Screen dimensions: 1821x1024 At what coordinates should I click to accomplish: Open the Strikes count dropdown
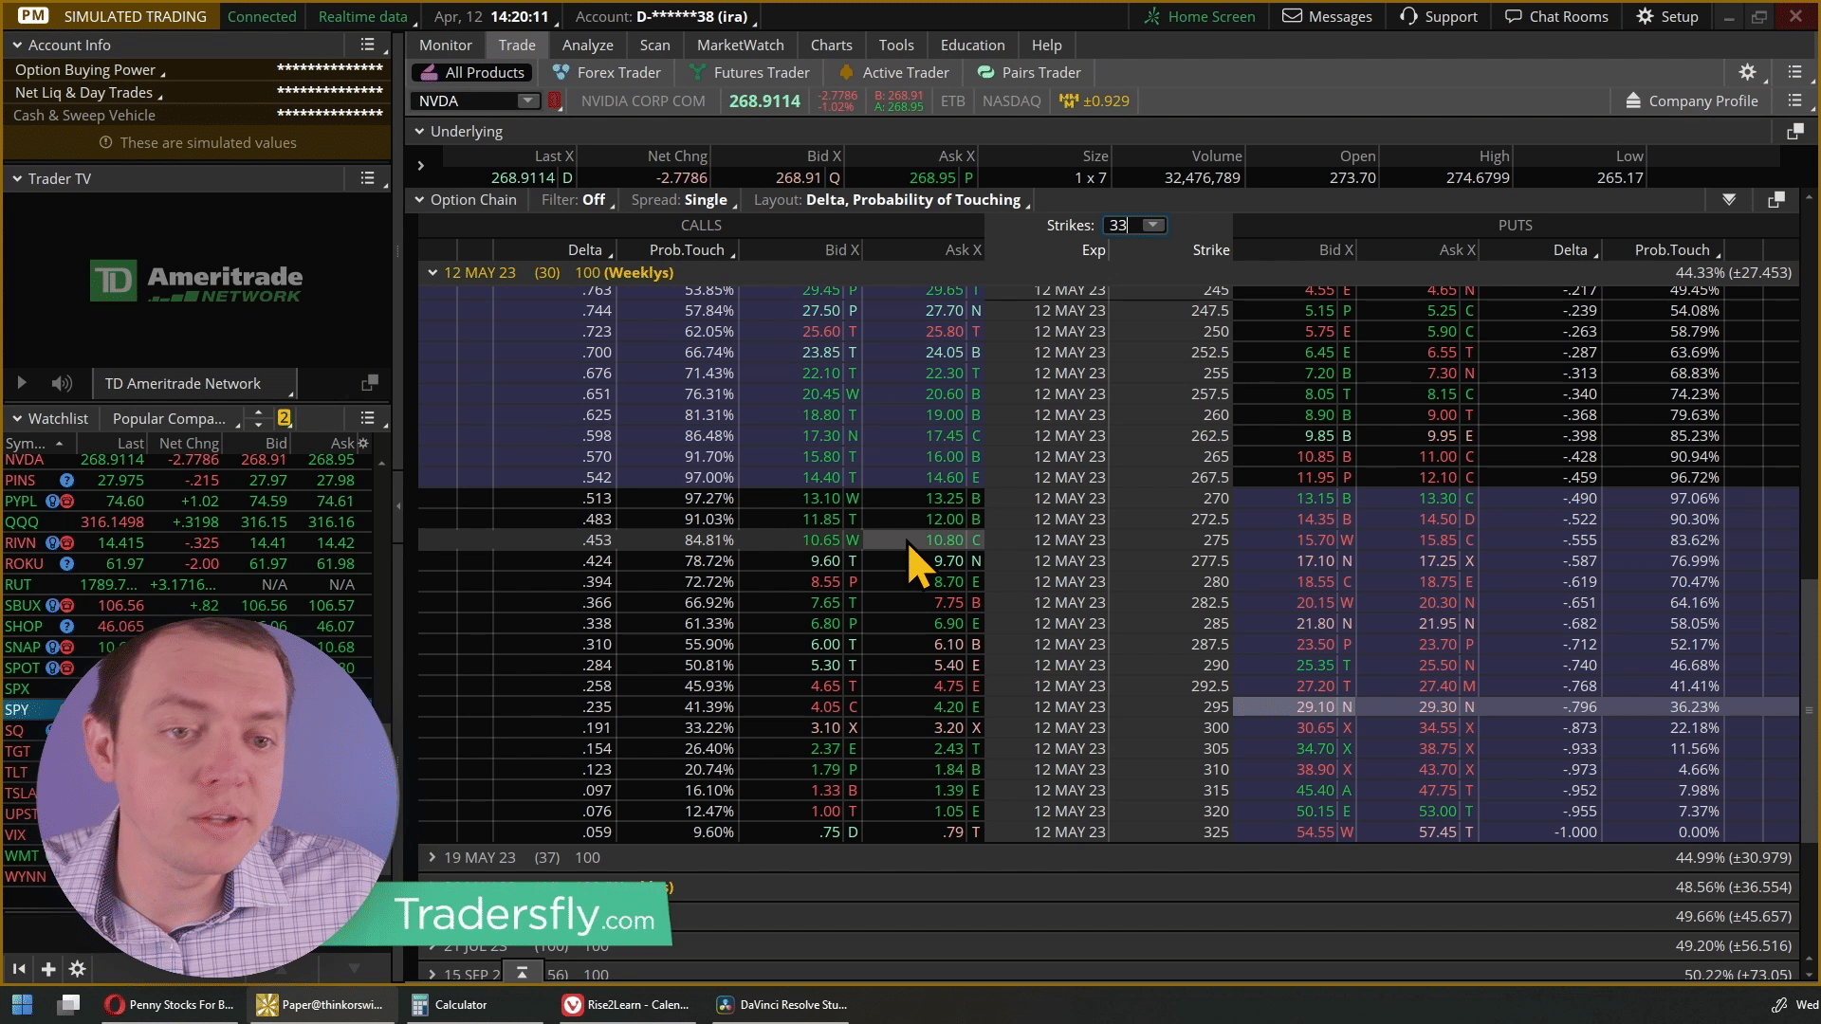1153,225
